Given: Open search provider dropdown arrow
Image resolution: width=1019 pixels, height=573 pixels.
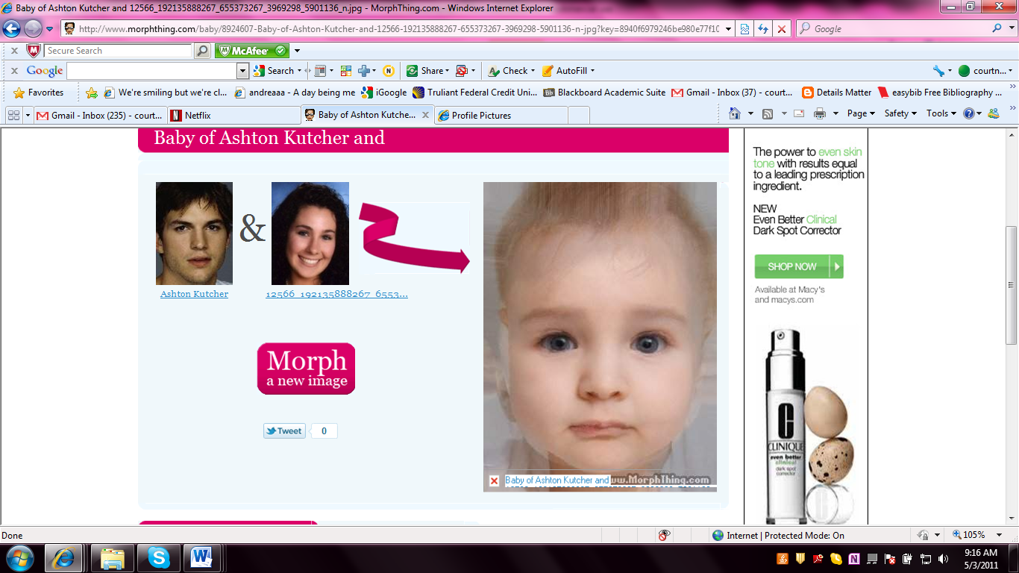Looking at the screenshot, I should pos(1011,29).
